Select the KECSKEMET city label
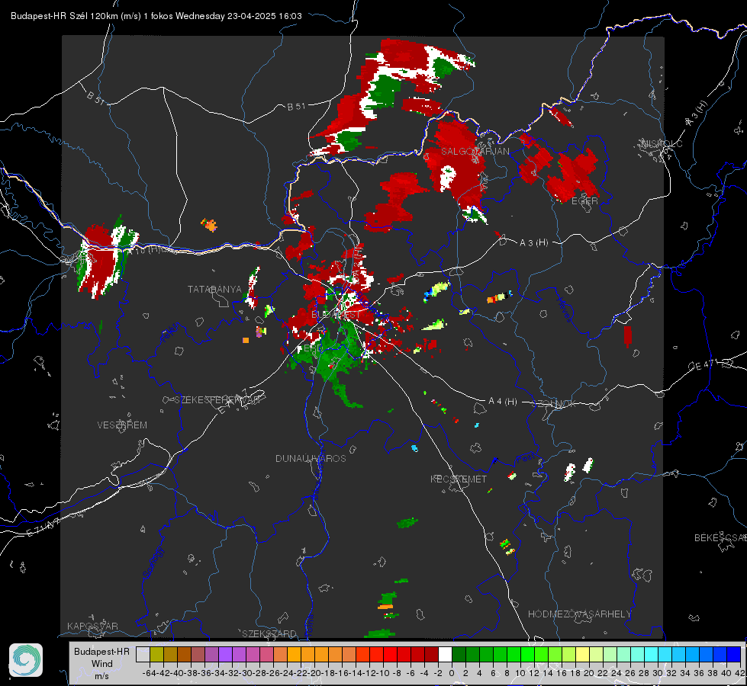Viewport: 747px width, 686px height. coord(459,479)
